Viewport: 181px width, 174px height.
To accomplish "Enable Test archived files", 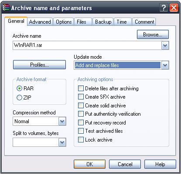I will pyautogui.click(x=81, y=131).
